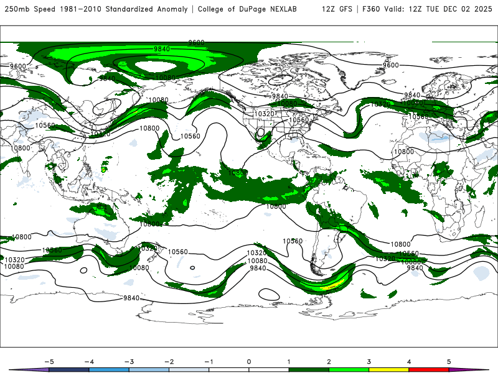Click the '9840' contour label near Antarctica below Australia
The image size is (498, 373).
(x=131, y=298)
